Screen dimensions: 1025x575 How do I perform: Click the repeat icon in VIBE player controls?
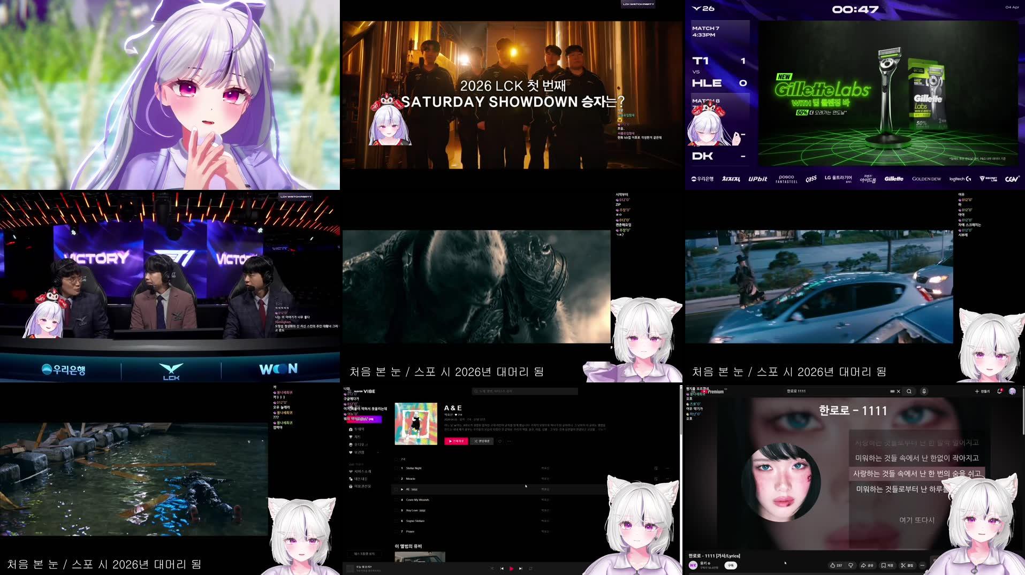pos(530,569)
